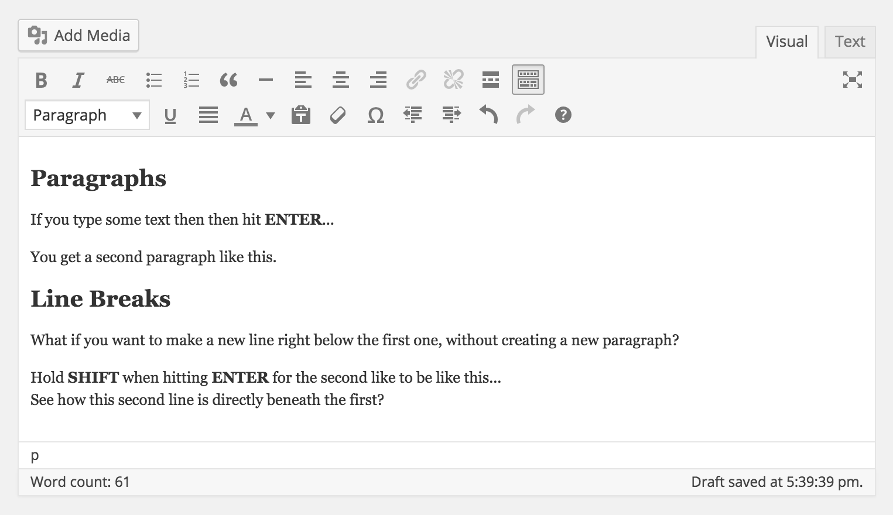Insert a numbered list

click(191, 80)
